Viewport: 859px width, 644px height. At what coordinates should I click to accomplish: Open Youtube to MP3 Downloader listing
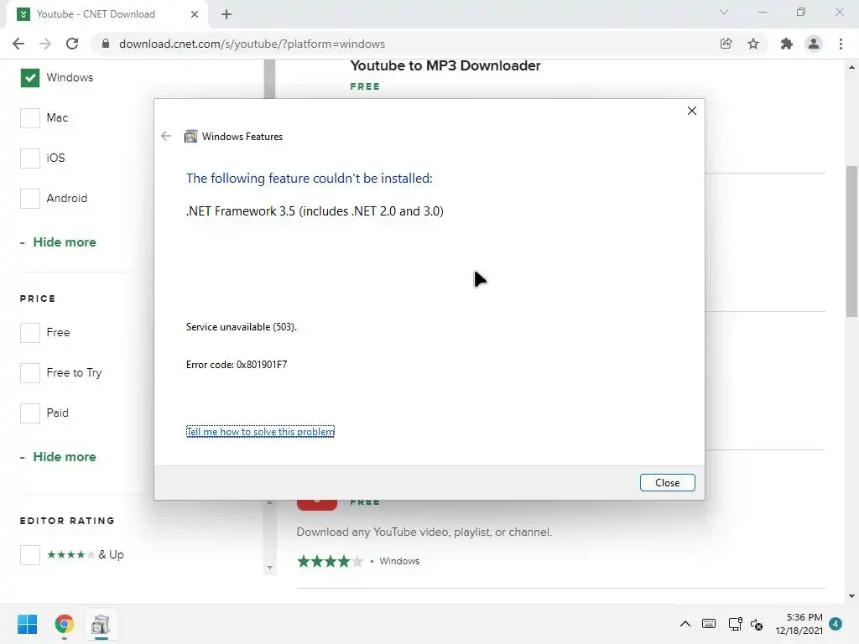(445, 65)
